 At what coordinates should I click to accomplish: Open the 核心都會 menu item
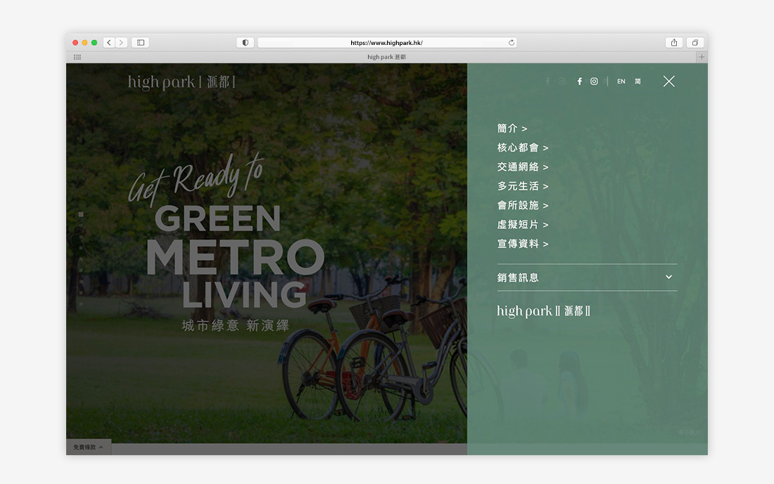point(523,148)
